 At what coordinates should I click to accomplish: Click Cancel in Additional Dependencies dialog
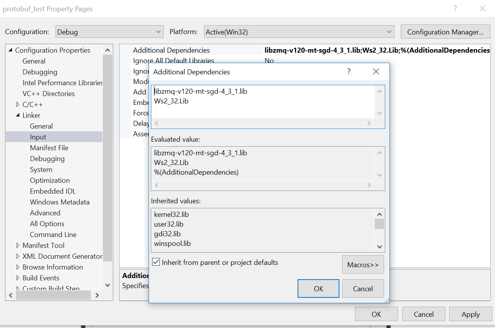[x=363, y=289]
